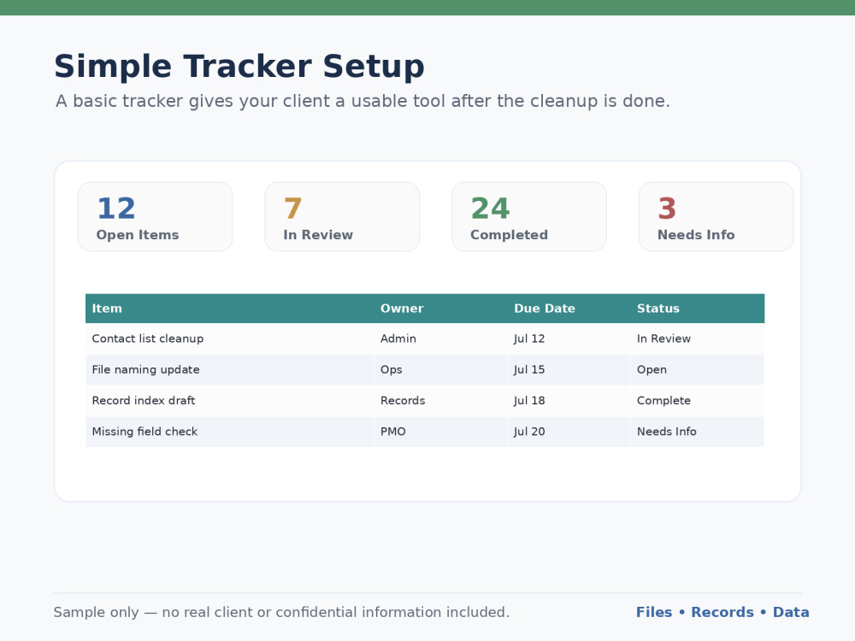Click the Due Date column header
The height and width of the screenshot is (641, 855).
[569, 309]
